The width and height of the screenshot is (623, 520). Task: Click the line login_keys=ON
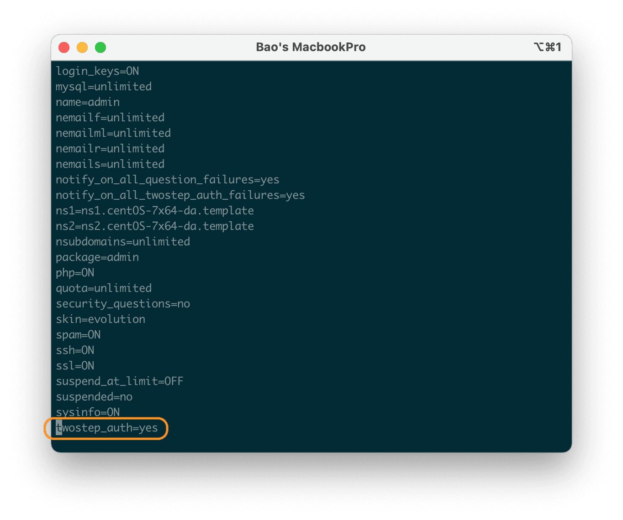(97, 71)
